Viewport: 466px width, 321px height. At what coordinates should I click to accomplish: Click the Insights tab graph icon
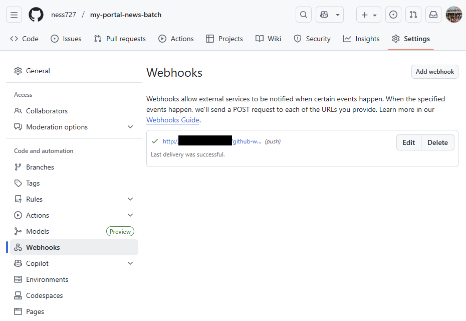tap(347, 39)
